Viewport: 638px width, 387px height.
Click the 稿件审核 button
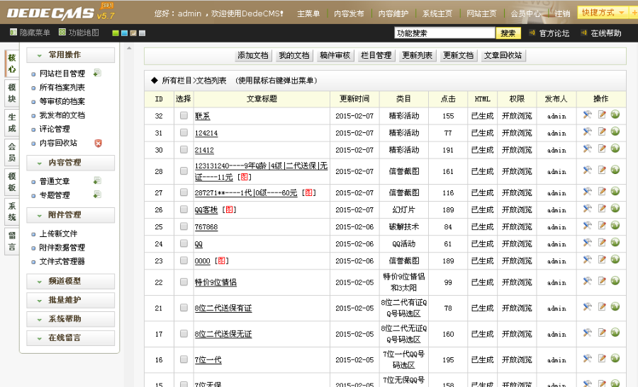335,56
